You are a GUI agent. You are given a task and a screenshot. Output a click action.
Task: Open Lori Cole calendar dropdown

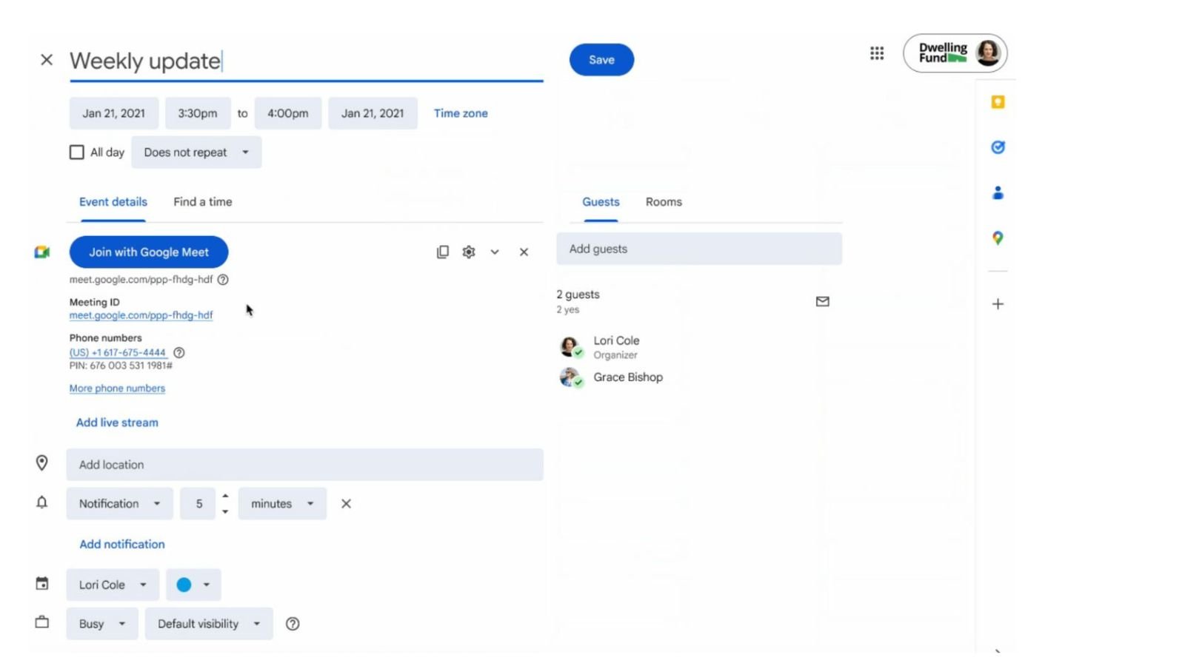(x=113, y=585)
